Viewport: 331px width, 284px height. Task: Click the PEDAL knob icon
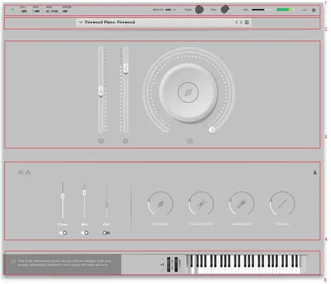pyautogui.click(x=283, y=204)
